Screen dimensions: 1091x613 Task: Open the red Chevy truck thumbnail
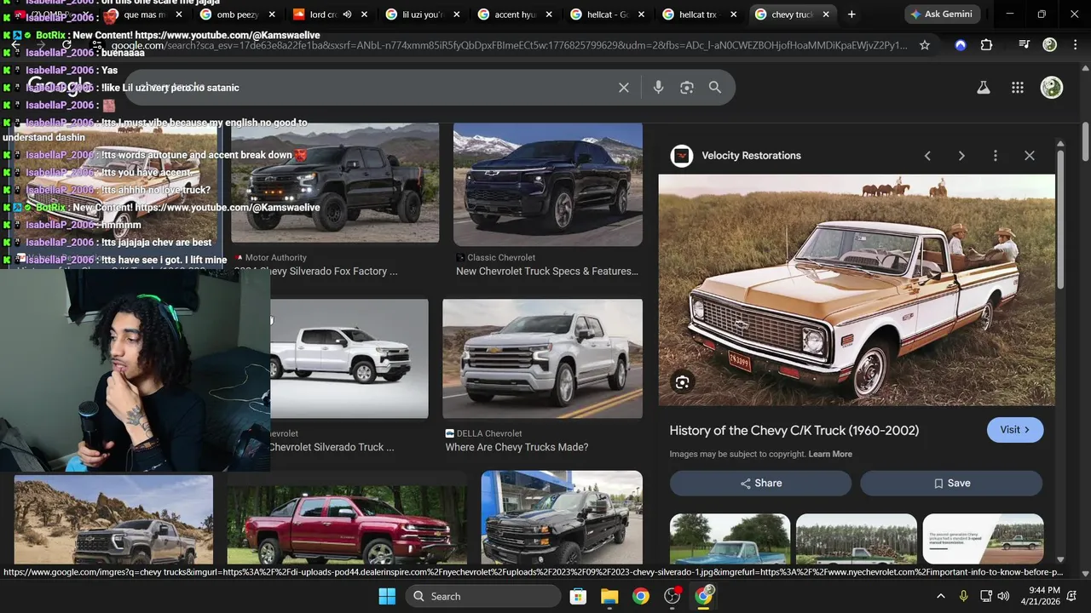347,524
